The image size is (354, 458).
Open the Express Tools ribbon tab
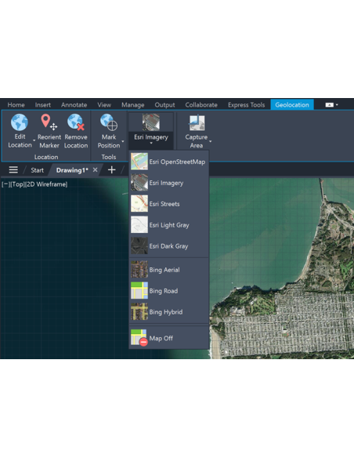[247, 105]
